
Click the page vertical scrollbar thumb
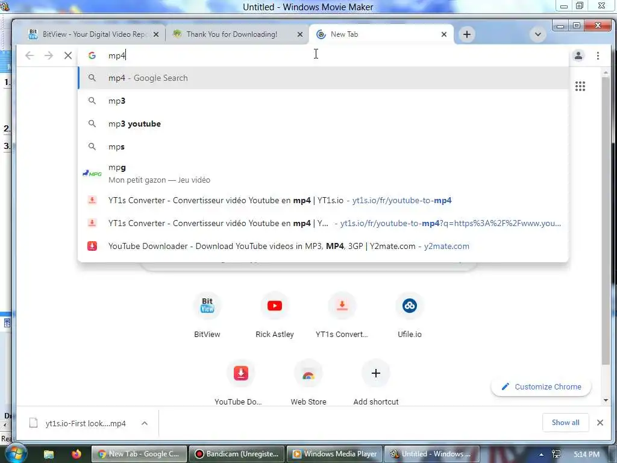605,221
